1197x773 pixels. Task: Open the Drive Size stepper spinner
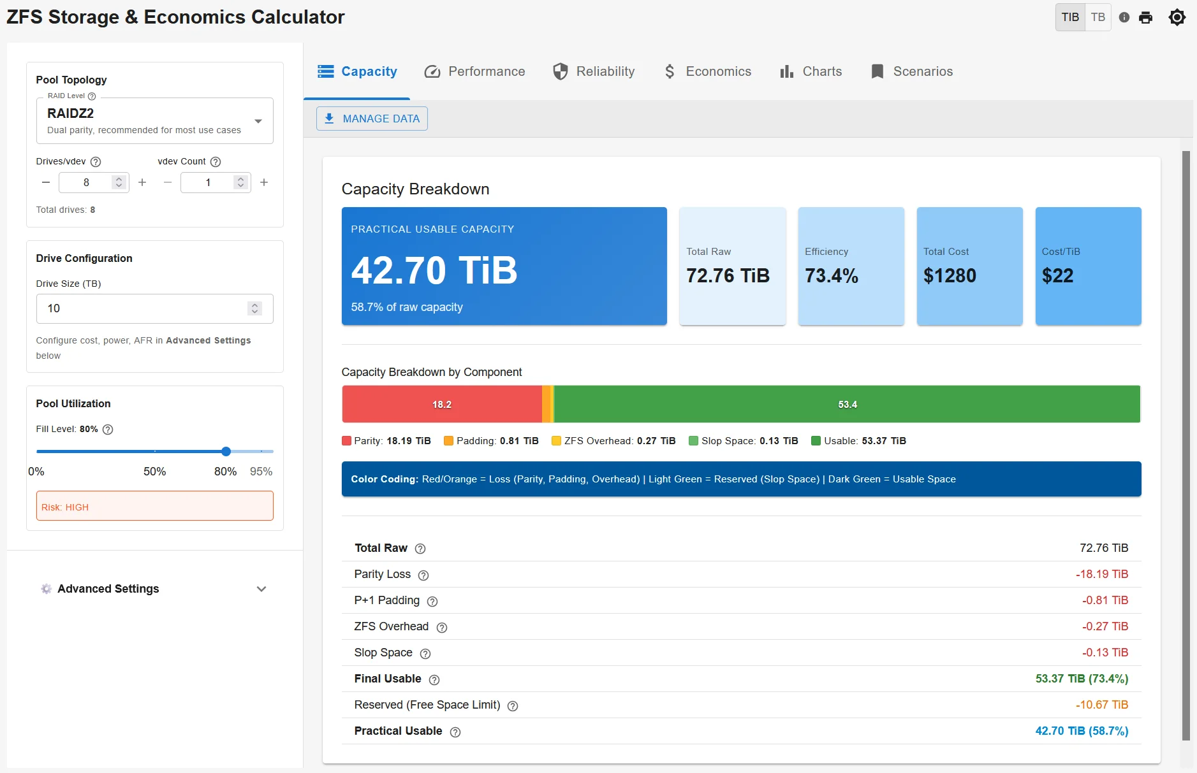255,308
